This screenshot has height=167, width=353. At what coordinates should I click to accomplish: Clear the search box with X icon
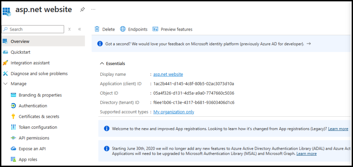69,29
